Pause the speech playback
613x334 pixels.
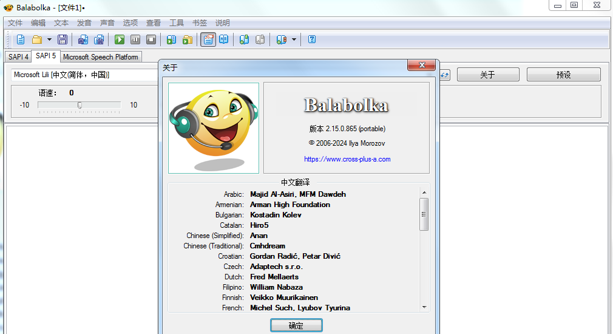point(135,39)
